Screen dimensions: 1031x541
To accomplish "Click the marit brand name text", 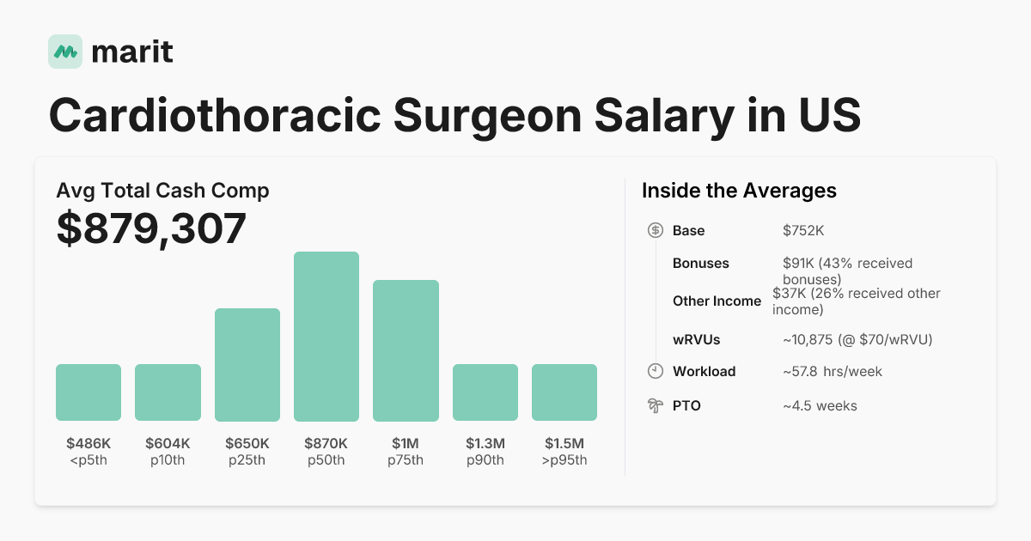I will 131,52.
